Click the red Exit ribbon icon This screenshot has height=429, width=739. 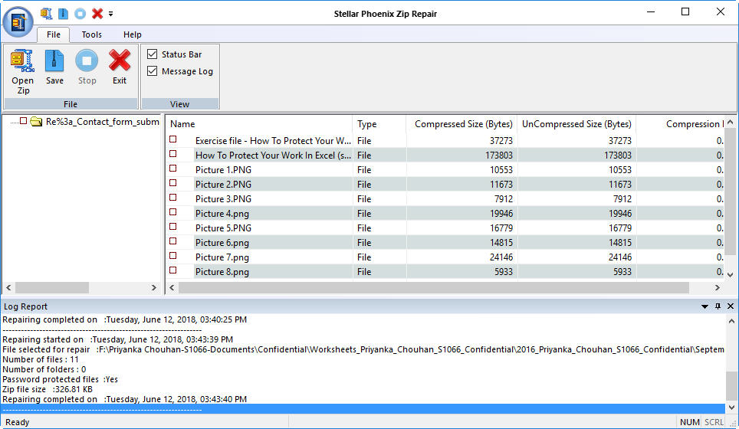pos(120,61)
